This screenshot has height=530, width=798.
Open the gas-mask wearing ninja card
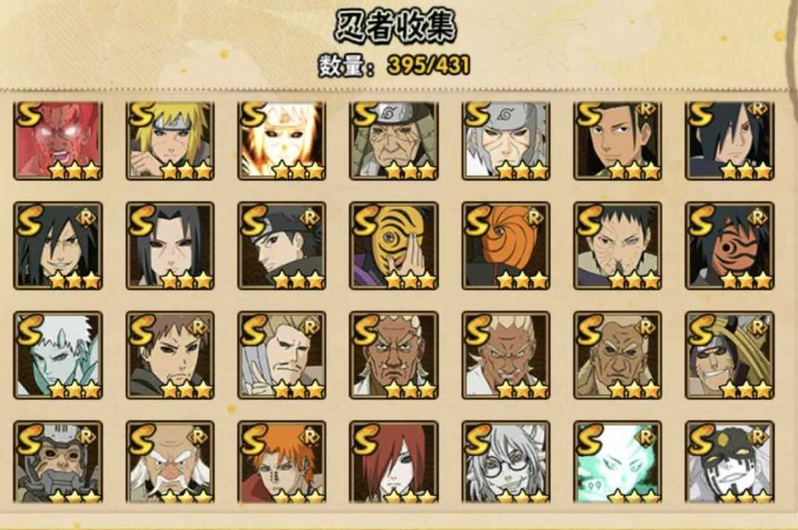coord(58,463)
